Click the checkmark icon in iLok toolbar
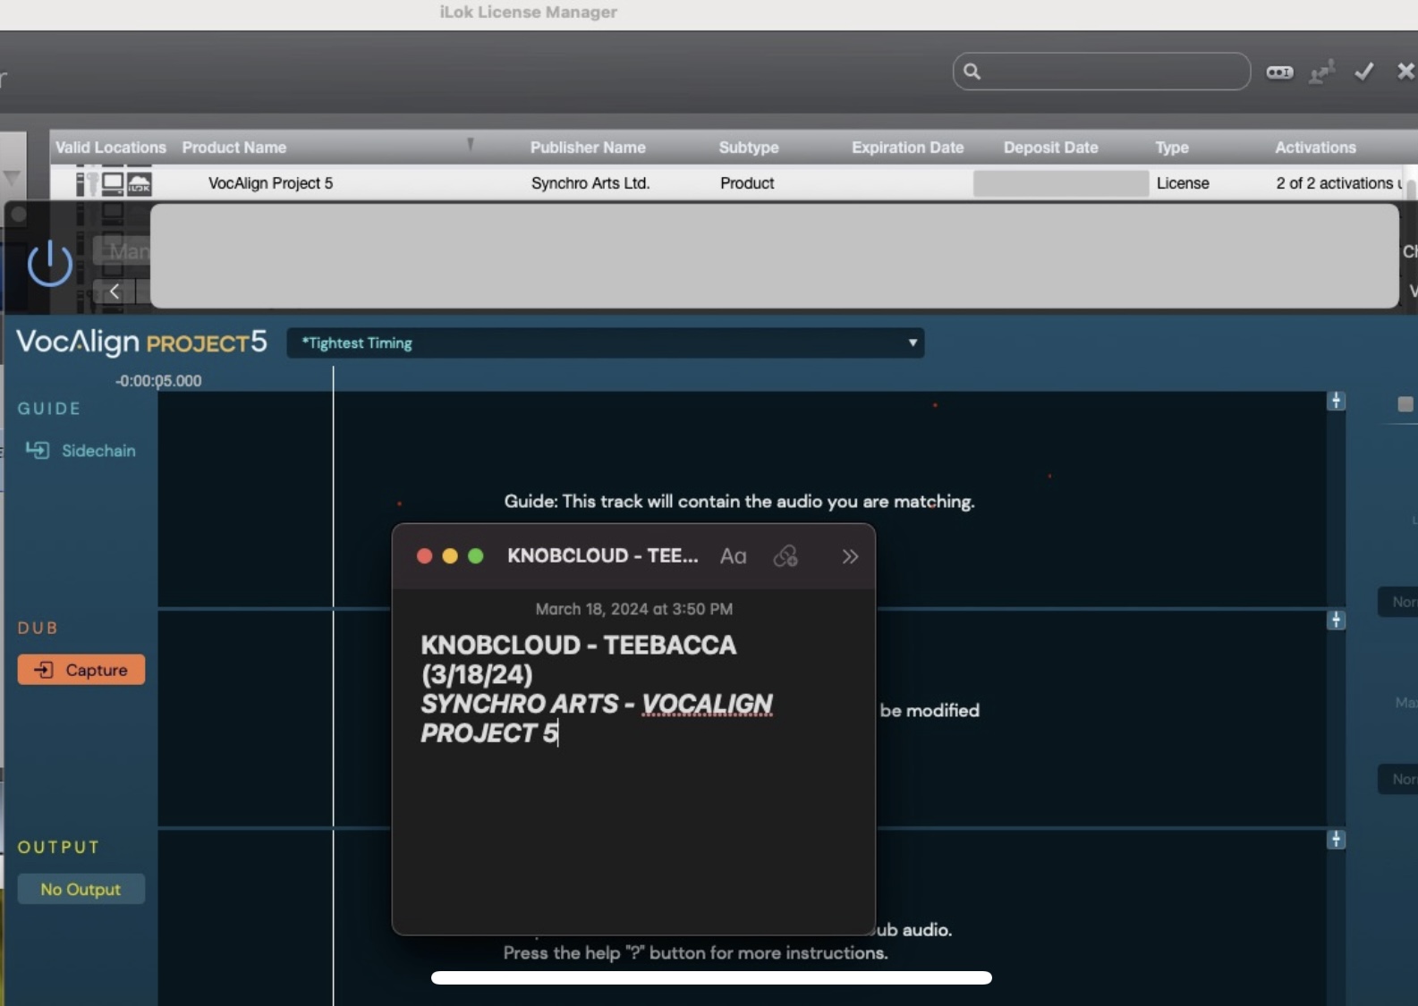 [x=1363, y=72]
